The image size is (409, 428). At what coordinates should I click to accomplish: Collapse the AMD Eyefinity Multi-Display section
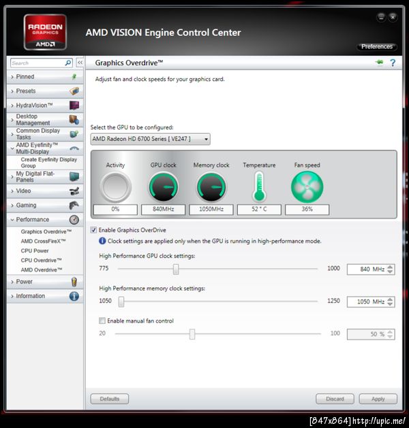pyautogui.click(x=12, y=148)
